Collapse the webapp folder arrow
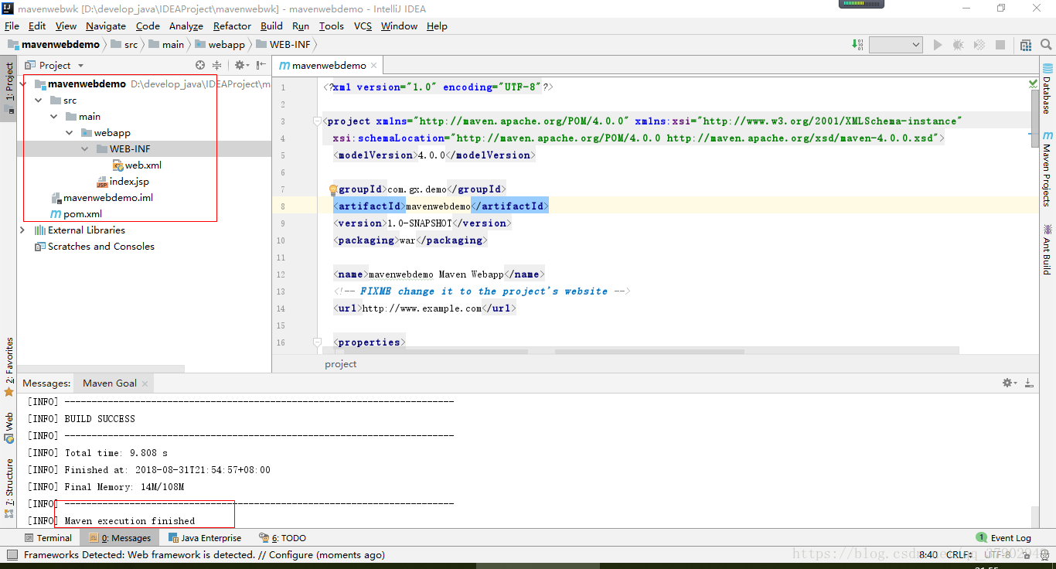 tap(69, 133)
